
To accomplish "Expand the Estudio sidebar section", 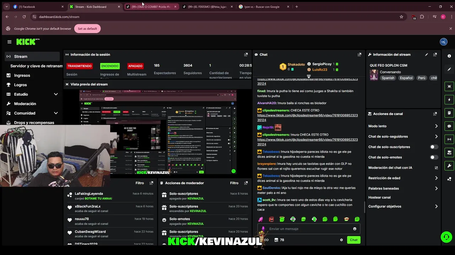I will pos(56,94).
